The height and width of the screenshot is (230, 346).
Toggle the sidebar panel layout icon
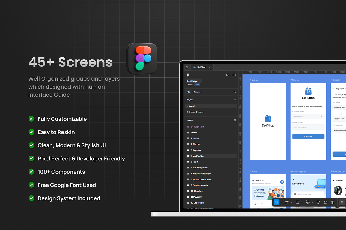point(234,75)
